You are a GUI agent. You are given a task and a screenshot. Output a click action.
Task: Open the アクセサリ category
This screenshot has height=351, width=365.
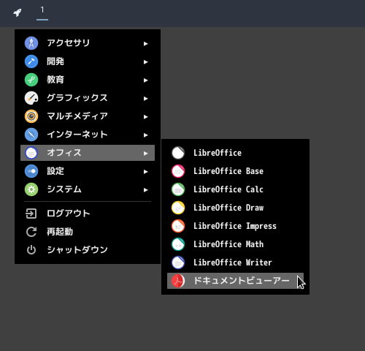88,43
